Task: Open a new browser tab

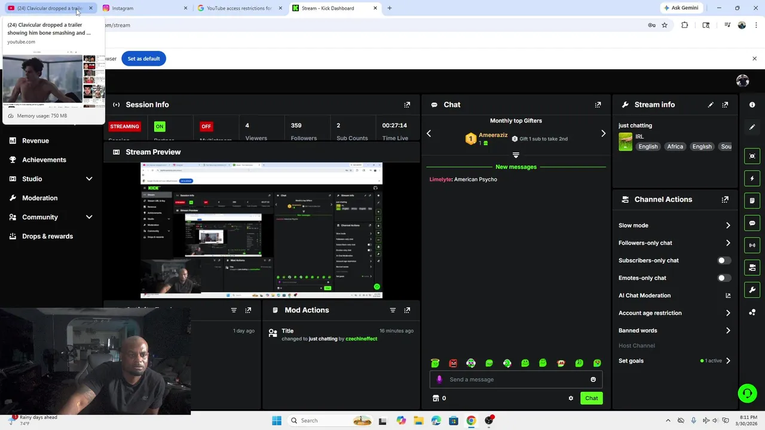Action: click(x=390, y=8)
